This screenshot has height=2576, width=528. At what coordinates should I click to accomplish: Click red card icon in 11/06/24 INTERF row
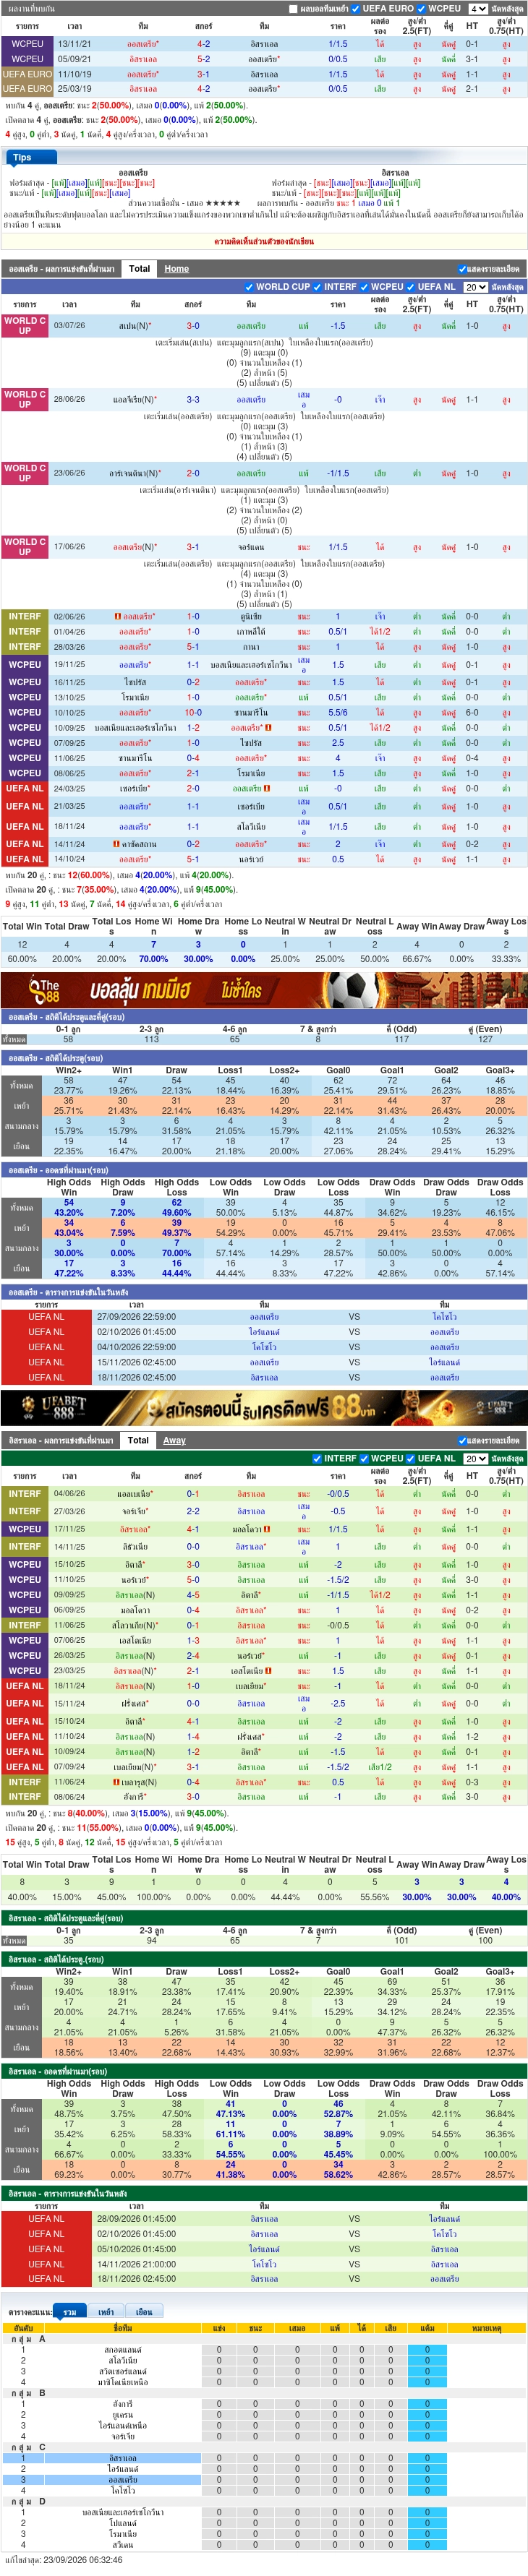(x=116, y=1782)
